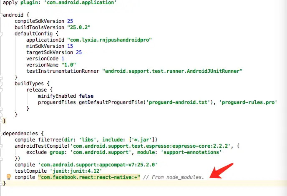
Task: Collapse the defaultConfig block fold marker
Action: point(1,34)
